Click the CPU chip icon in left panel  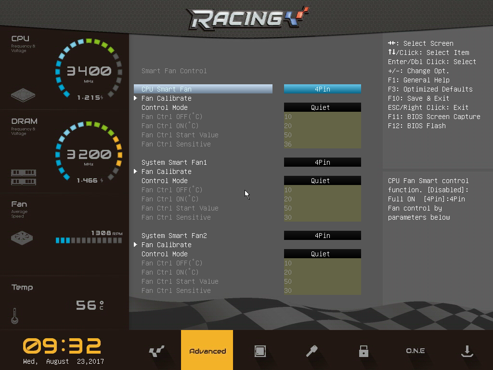click(23, 94)
